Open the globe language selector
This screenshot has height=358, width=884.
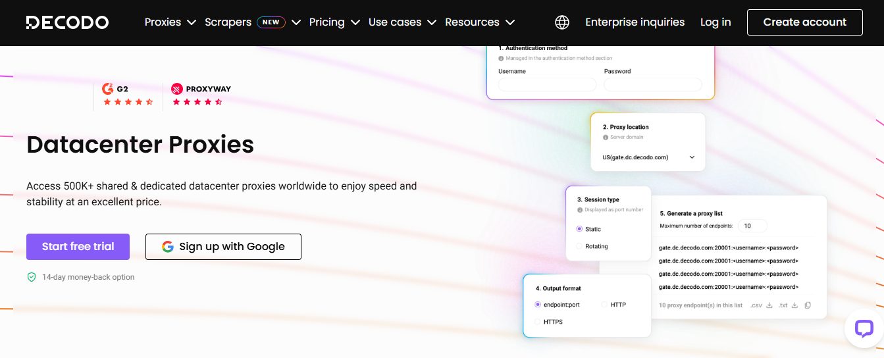[562, 22]
